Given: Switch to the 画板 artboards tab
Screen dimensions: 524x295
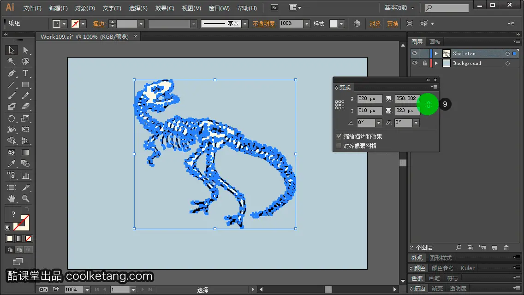Looking at the screenshot, I should point(435,42).
